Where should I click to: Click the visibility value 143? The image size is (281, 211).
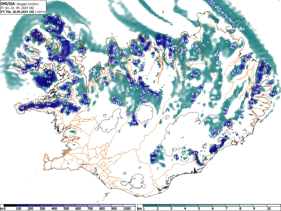228,124
